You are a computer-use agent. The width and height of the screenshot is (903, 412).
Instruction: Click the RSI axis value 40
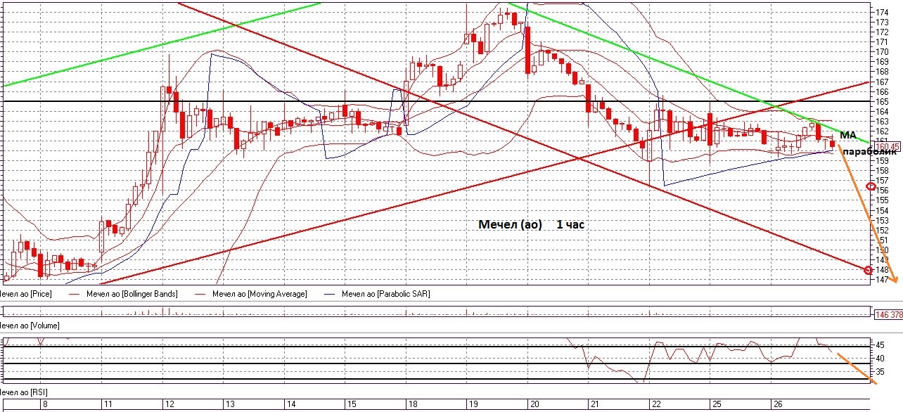[880, 359]
